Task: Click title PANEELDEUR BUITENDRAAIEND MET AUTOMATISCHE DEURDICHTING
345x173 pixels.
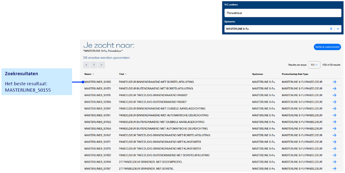Action: [x=163, y=128]
